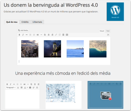The image size is (131, 111).
Task: Click the Paste as text icon
Action: coord(30,88)
